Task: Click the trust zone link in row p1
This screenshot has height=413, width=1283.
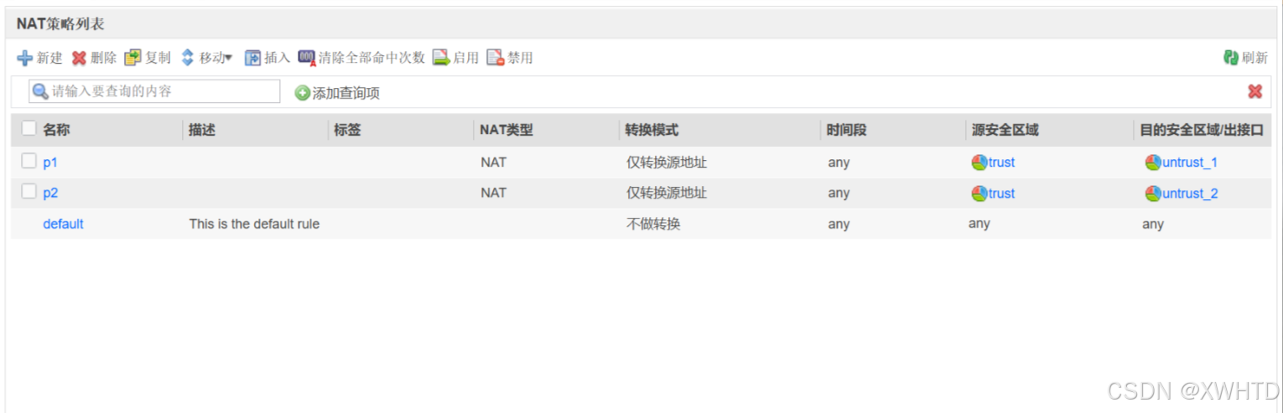Action: 1001,163
